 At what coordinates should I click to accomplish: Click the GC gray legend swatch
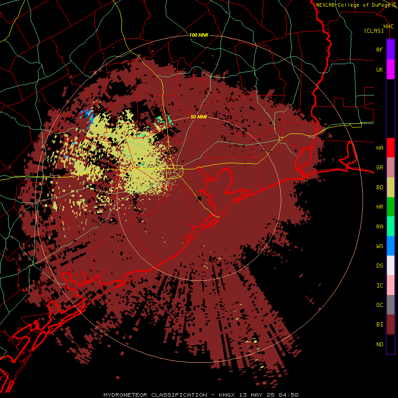tap(390, 305)
